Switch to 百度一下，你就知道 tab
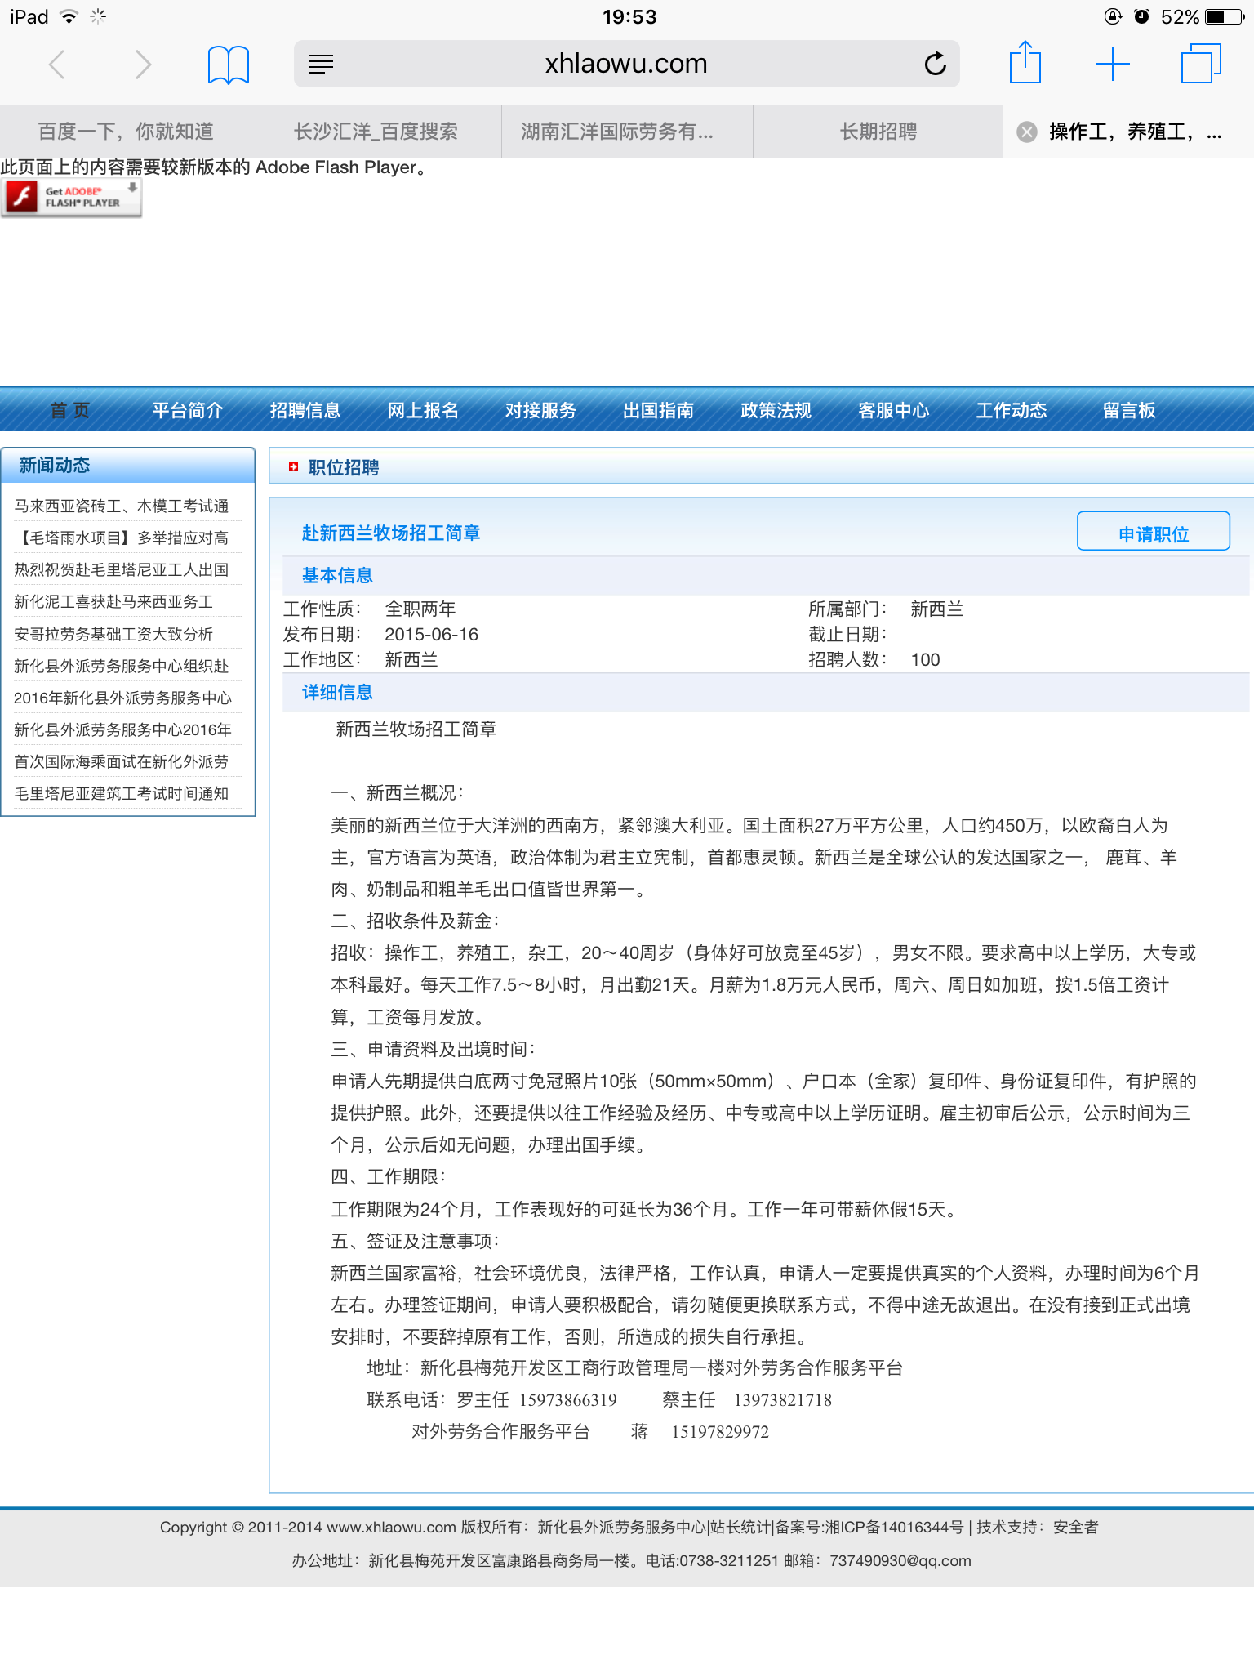Screen dimensions: 1254x1673 pos(126,132)
